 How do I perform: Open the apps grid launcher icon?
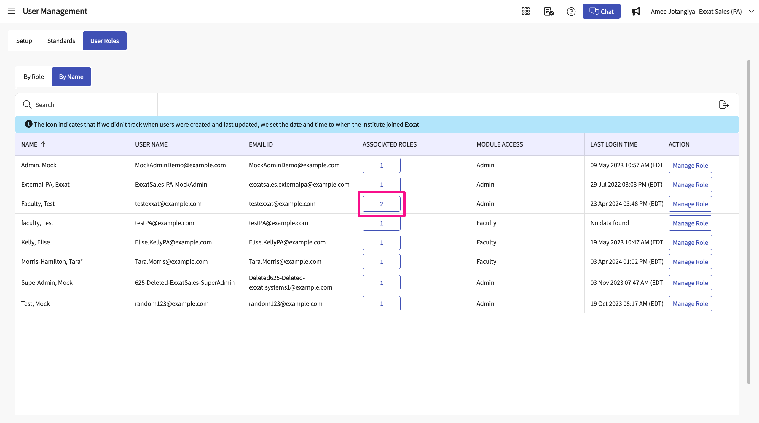click(x=526, y=11)
